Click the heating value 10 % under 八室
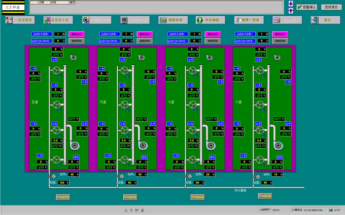 pos(277,175)
